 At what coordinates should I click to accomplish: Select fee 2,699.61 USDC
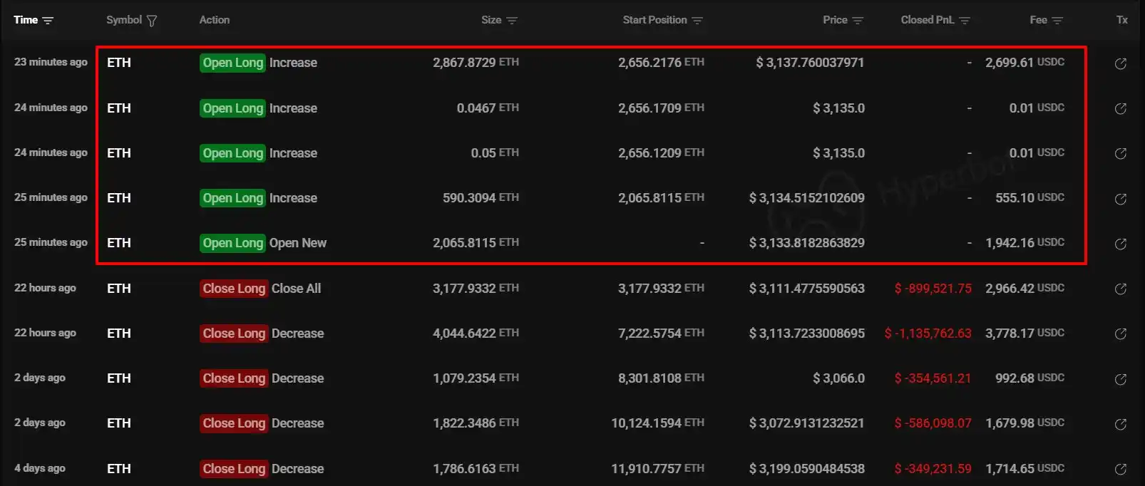pos(1025,63)
